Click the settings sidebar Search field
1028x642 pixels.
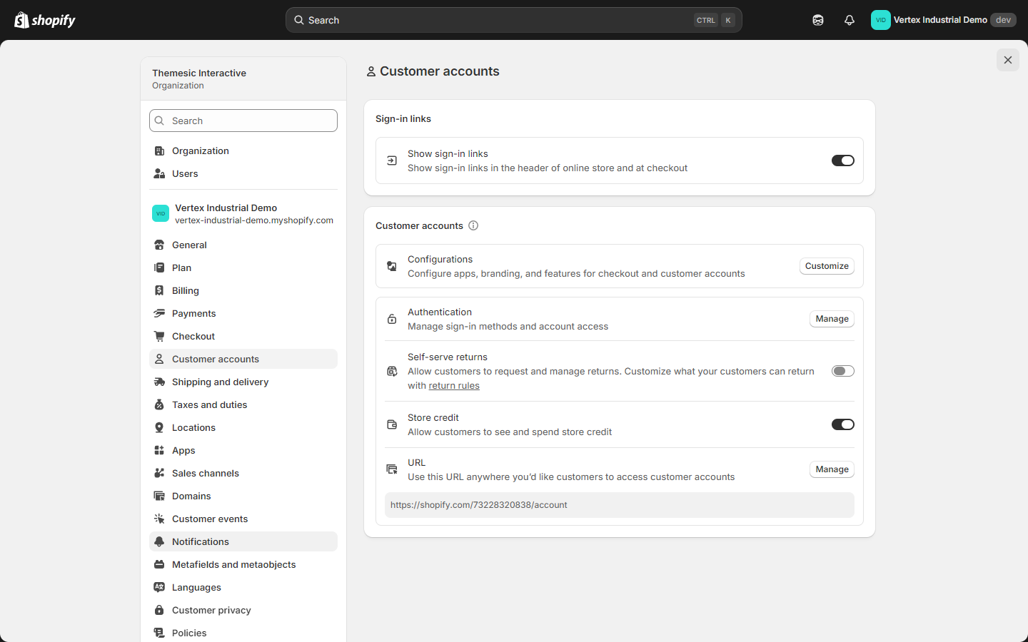[243, 121]
